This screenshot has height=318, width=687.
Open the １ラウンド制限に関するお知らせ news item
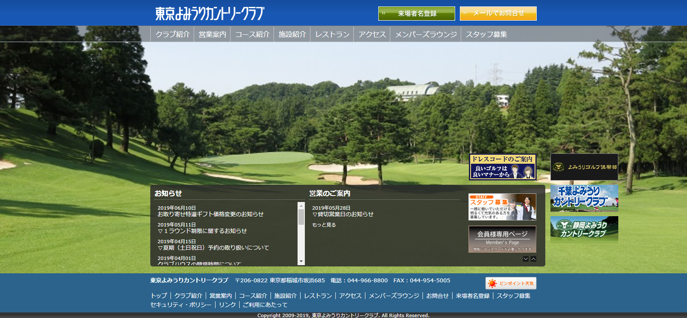click(202, 231)
